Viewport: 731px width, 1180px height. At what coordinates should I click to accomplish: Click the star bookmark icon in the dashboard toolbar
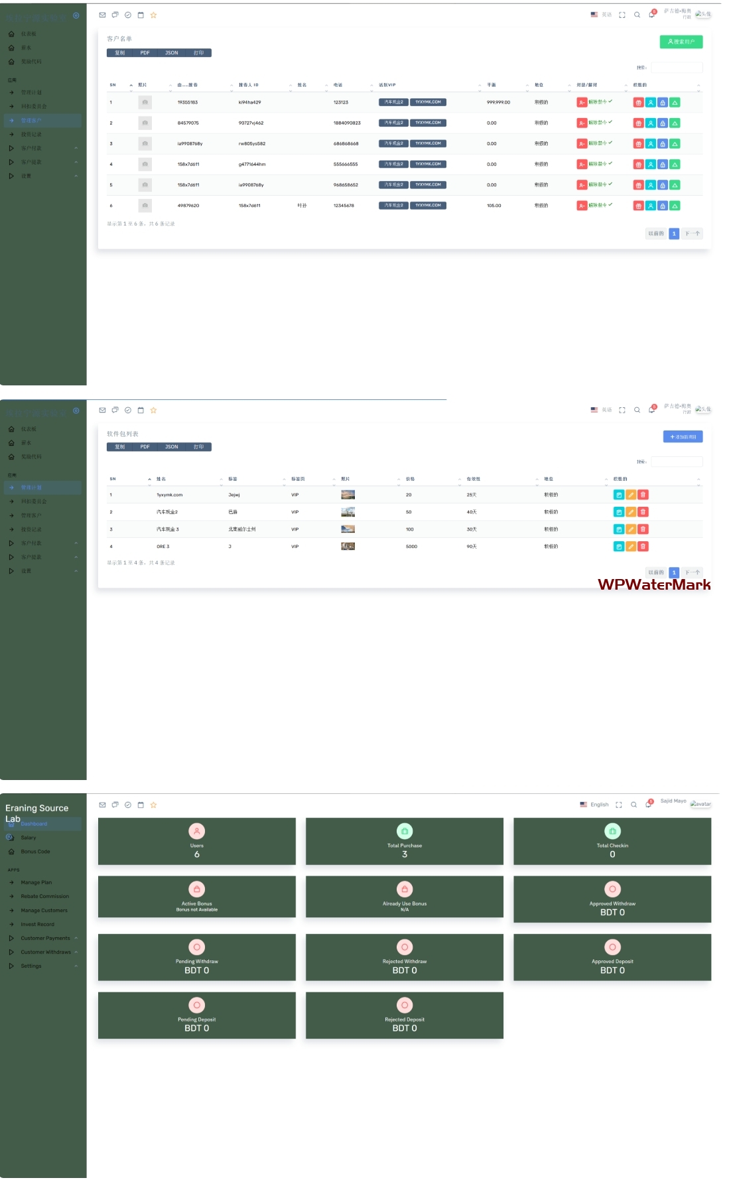pos(153,805)
